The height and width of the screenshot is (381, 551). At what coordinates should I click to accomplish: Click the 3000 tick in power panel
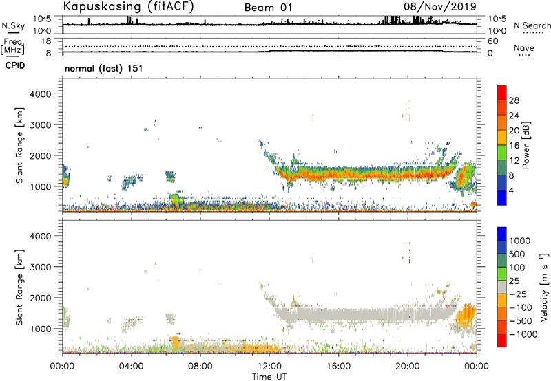pyautogui.click(x=41, y=125)
